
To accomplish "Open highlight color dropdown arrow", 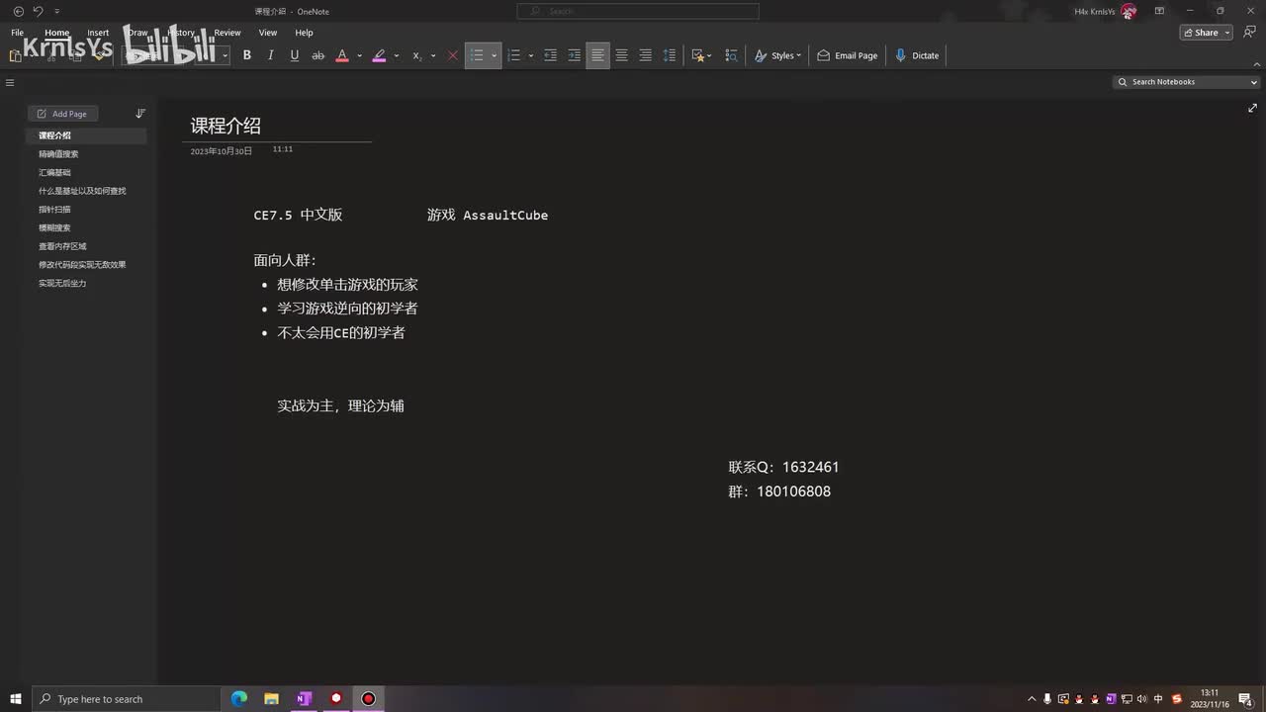I will [x=397, y=55].
